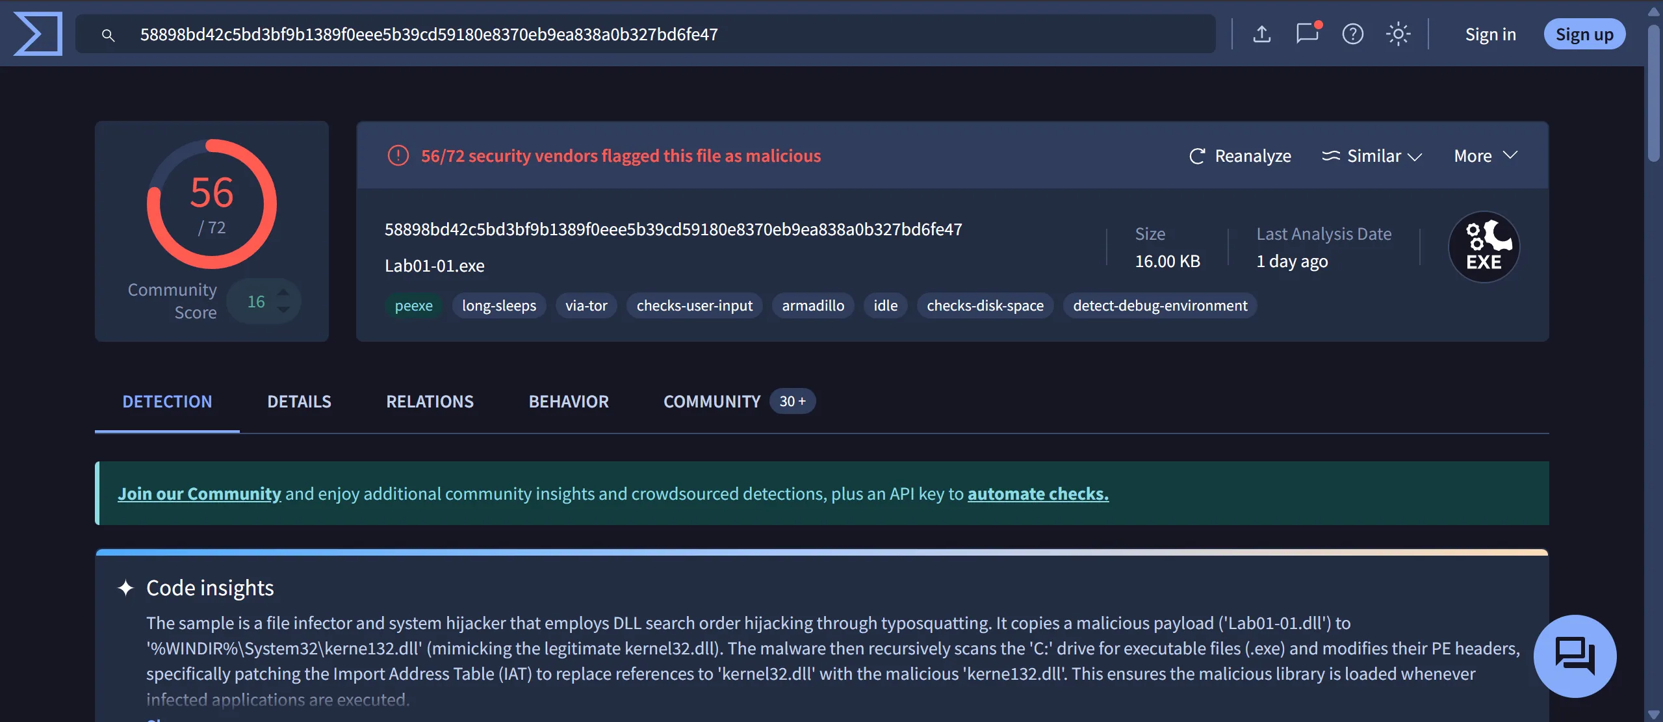Open the floating chat bubble button
This screenshot has height=722, width=1663.
(1574, 656)
